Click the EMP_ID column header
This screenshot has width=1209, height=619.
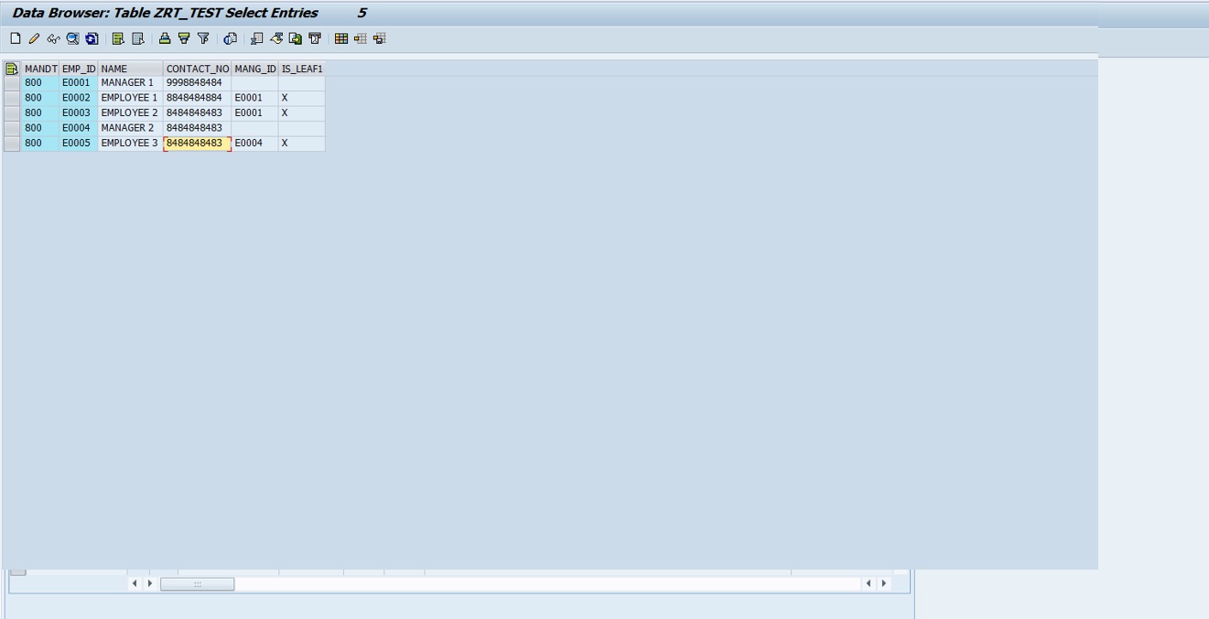pos(78,68)
